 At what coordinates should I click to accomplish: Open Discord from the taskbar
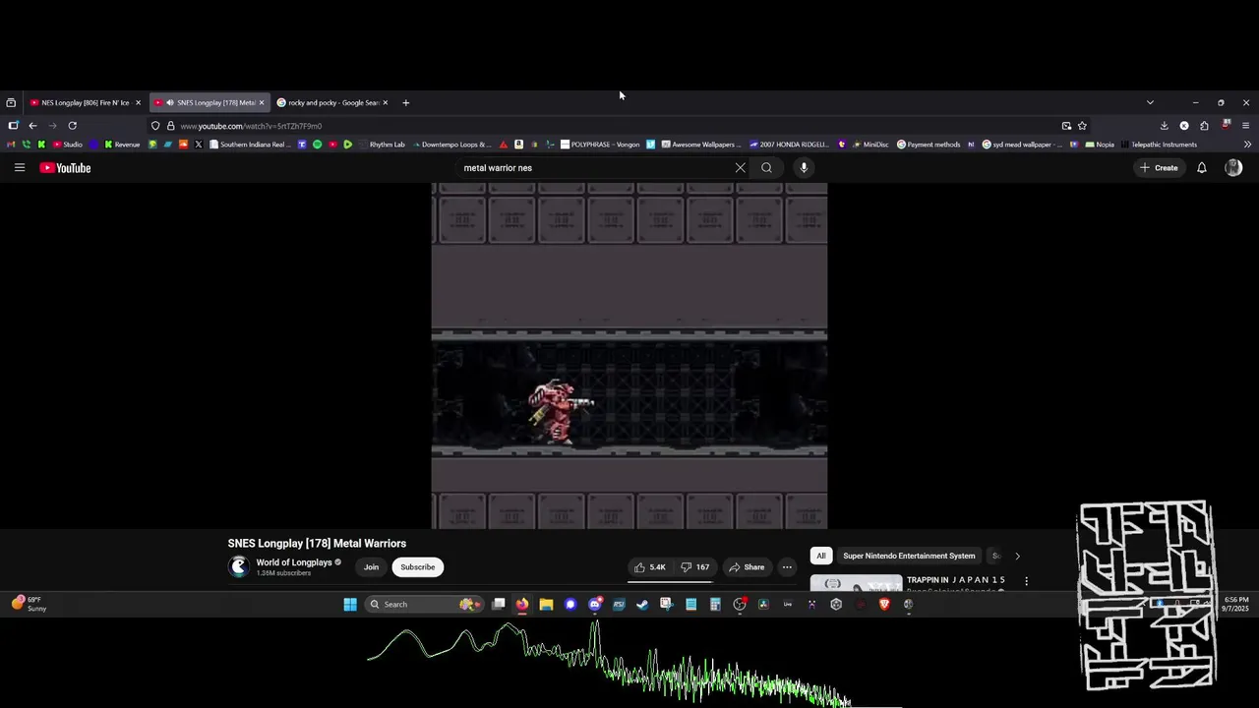tap(595, 605)
